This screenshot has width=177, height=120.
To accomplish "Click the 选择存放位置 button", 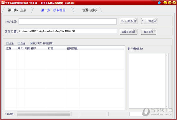I will 129,32.
